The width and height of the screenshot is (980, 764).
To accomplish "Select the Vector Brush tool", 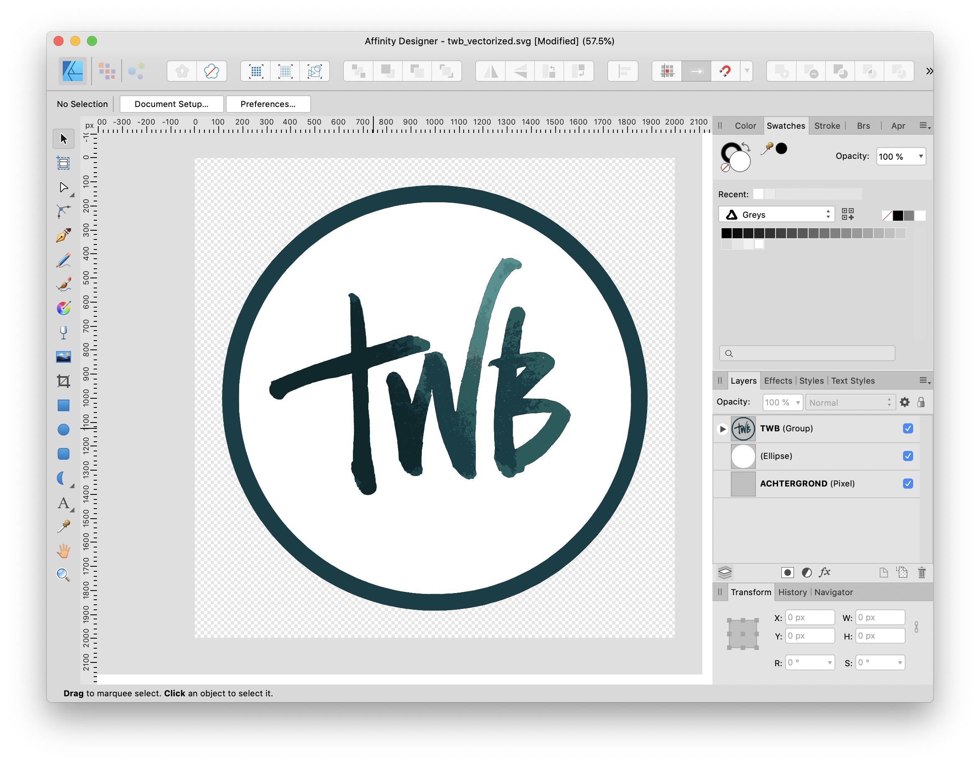I will (63, 285).
